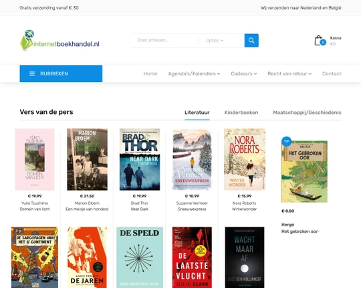Select the Nora Roberts Winterwonder book cover

coord(245,159)
